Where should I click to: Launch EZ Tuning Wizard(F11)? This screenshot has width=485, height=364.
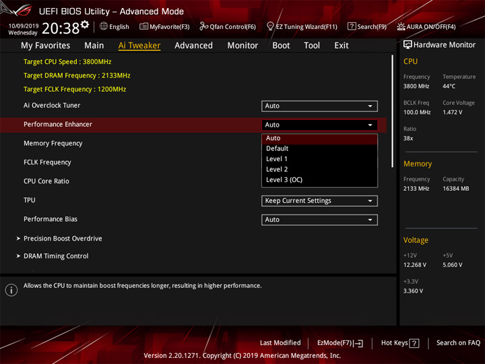302,26
